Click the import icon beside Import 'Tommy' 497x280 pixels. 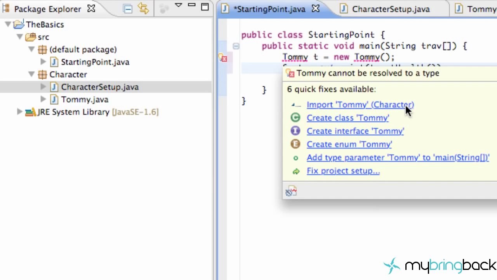click(x=296, y=105)
